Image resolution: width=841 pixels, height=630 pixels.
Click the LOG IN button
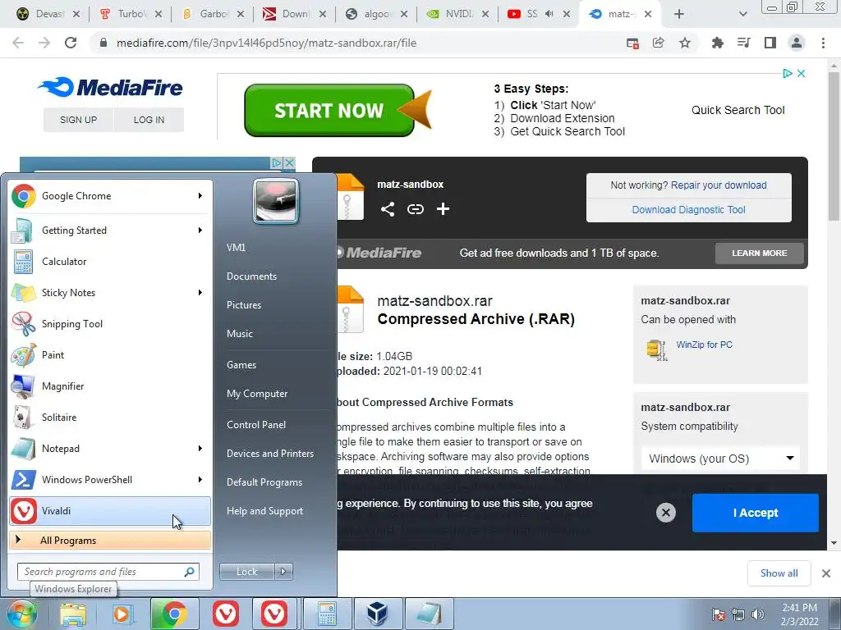tap(149, 120)
